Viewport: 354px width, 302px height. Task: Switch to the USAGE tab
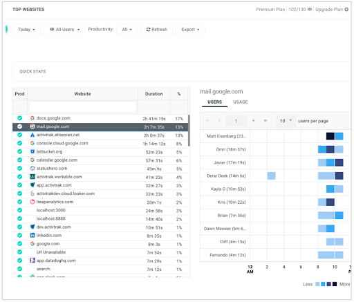[x=241, y=102]
